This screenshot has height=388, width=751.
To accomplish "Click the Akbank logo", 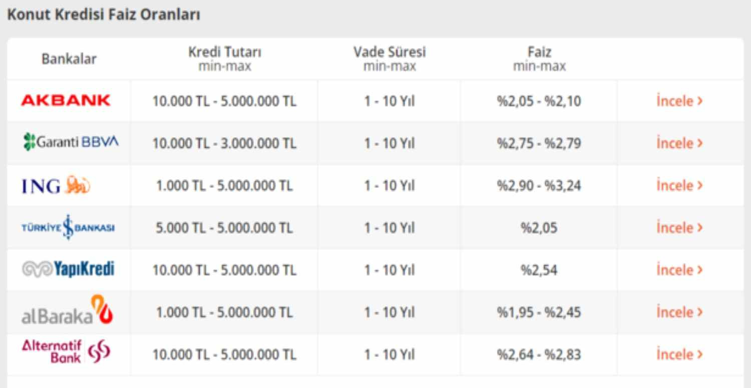I will click(66, 100).
